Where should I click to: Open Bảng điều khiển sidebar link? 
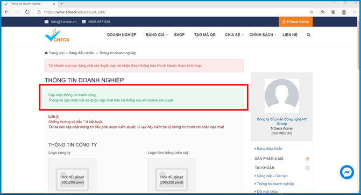pyautogui.click(x=270, y=149)
